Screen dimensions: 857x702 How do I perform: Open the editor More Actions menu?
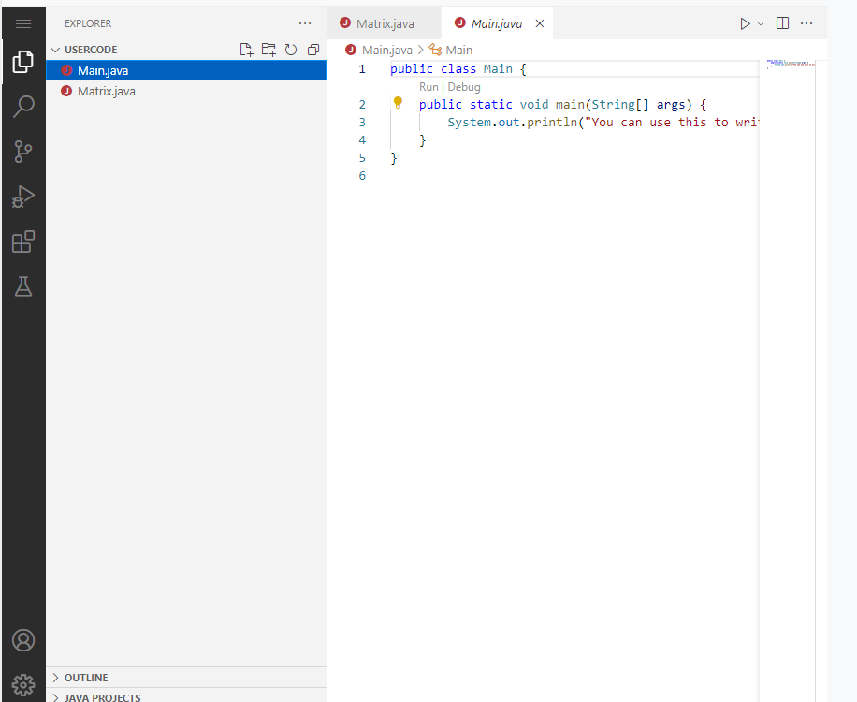[x=806, y=22]
